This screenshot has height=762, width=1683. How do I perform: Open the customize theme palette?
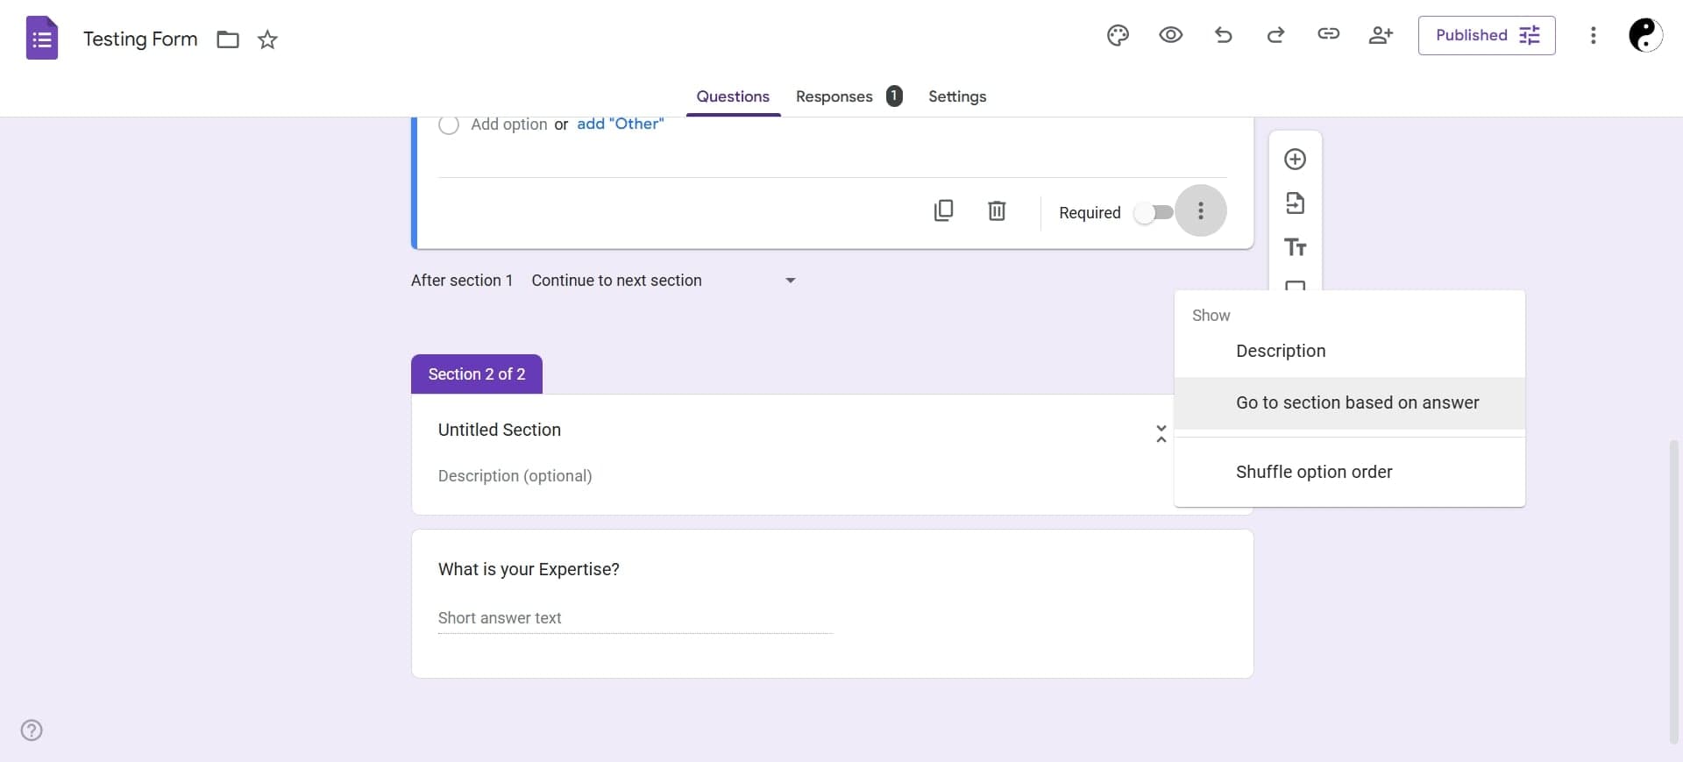click(x=1118, y=35)
